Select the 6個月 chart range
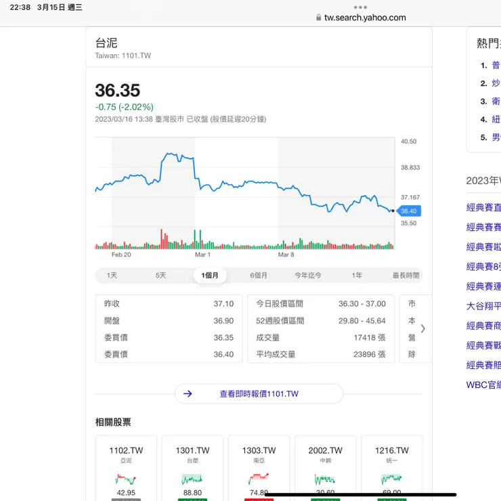This screenshot has width=501, height=501. [x=259, y=276]
